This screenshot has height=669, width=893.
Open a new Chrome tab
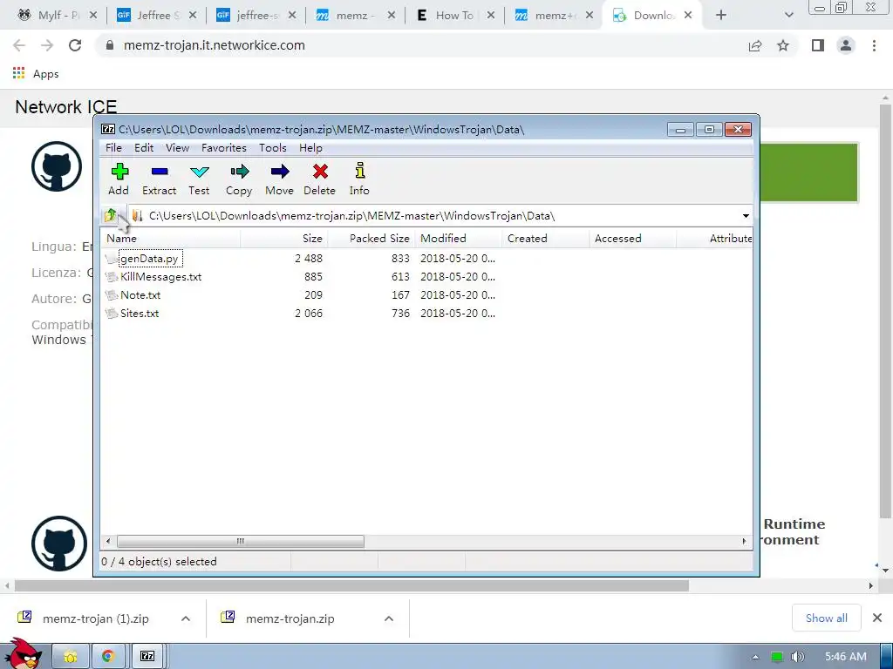[x=721, y=16]
